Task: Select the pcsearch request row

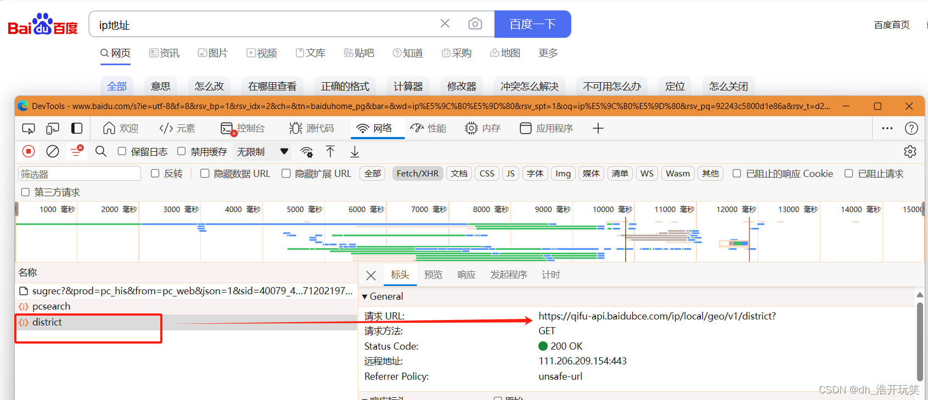Action: click(x=187, y=306)
